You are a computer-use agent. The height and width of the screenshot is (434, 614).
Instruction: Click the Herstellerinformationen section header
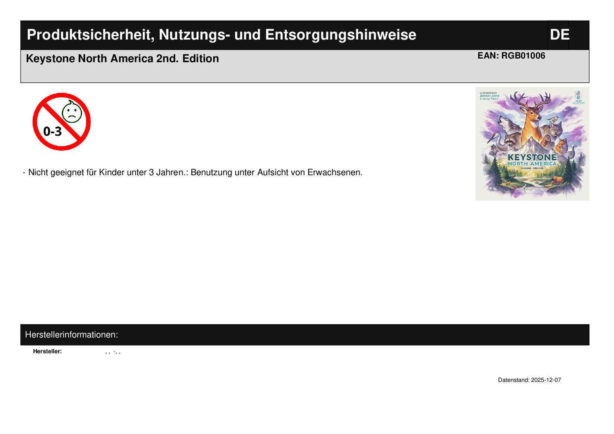pyautogui.click(x=71, y=335)
